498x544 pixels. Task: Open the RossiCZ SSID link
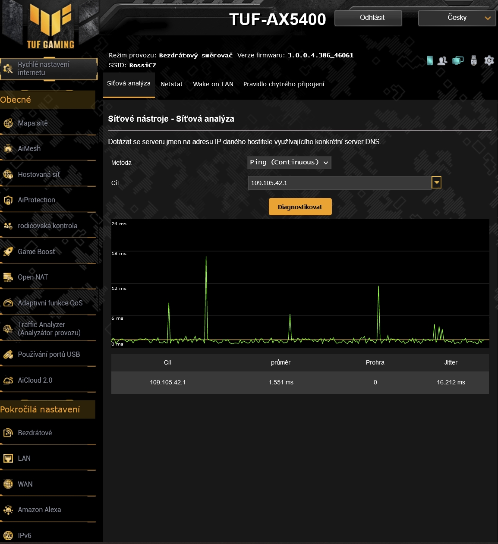(x=143, y=65)
